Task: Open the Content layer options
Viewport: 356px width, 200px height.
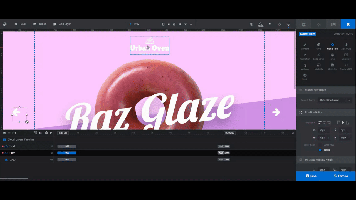Action: coord(305,46)
